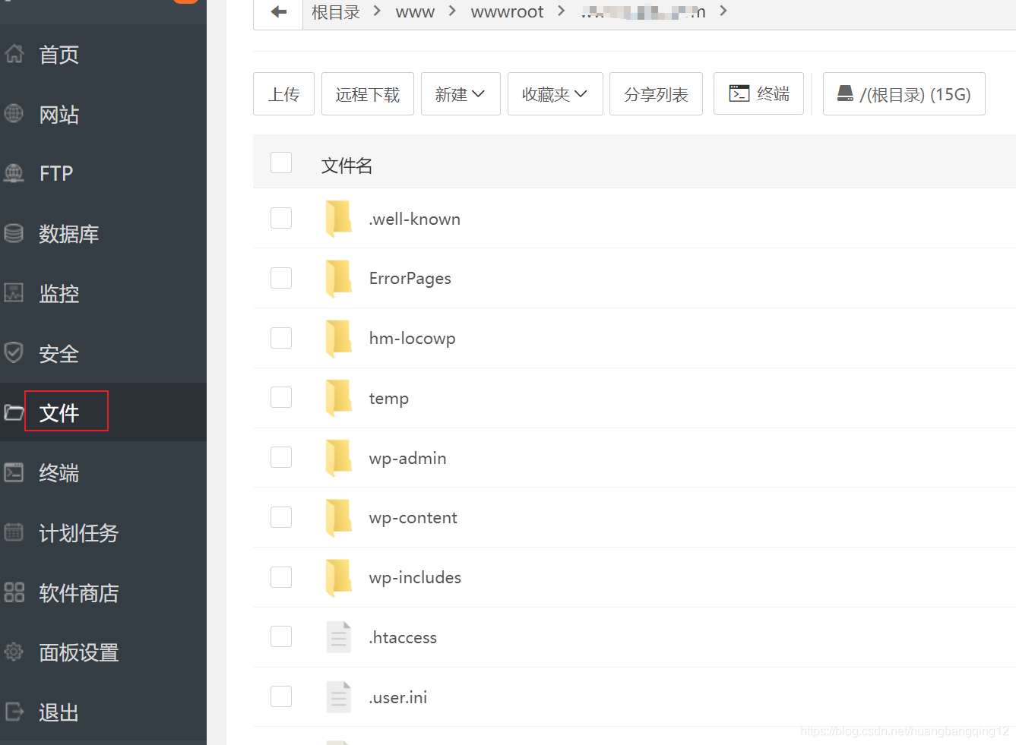Screen dimensions: 1016x745
Task: Select the wp-content checkbox
Action: (281, 517)
